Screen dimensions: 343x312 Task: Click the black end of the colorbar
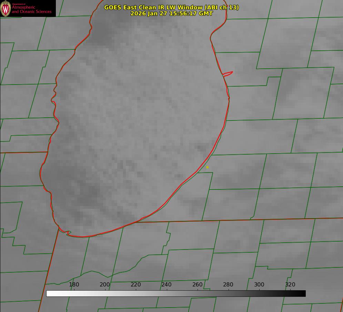[303, 293]
